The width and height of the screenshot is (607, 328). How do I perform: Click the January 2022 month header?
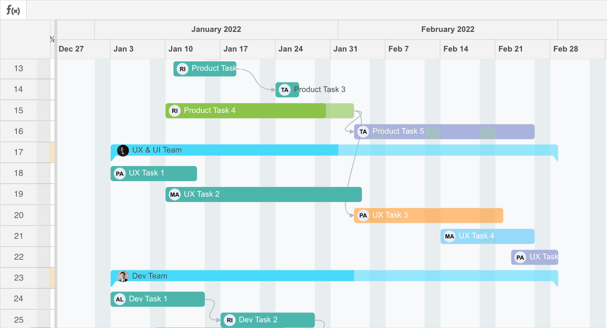[216, 29]
